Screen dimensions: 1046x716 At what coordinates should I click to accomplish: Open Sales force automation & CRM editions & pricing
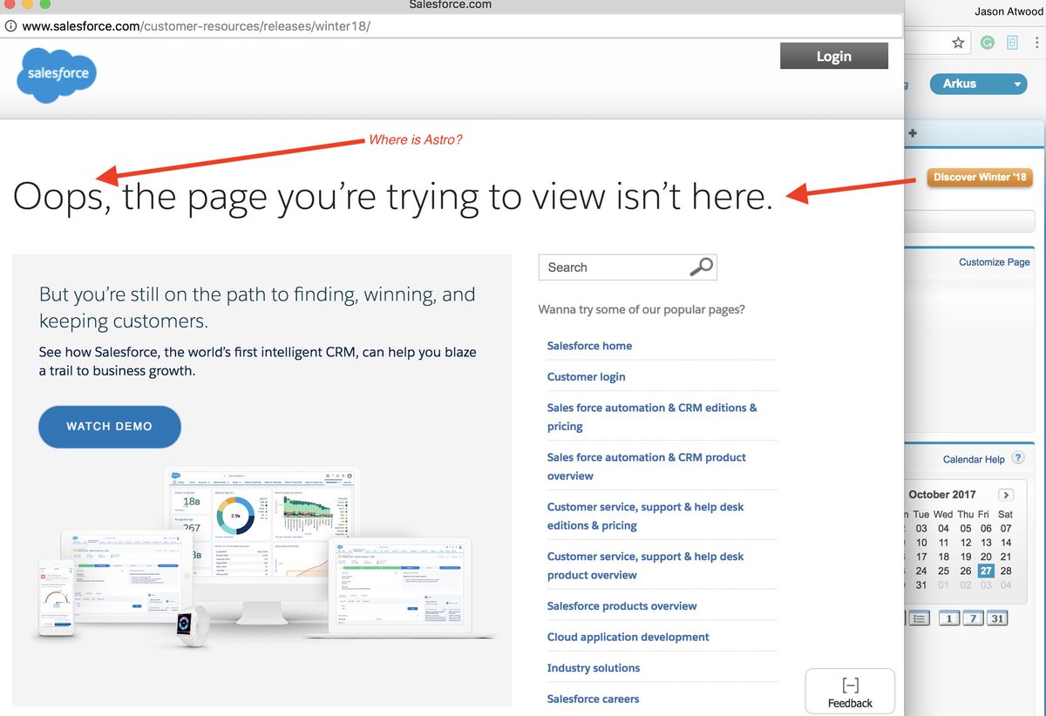click(x=652, y=417)
